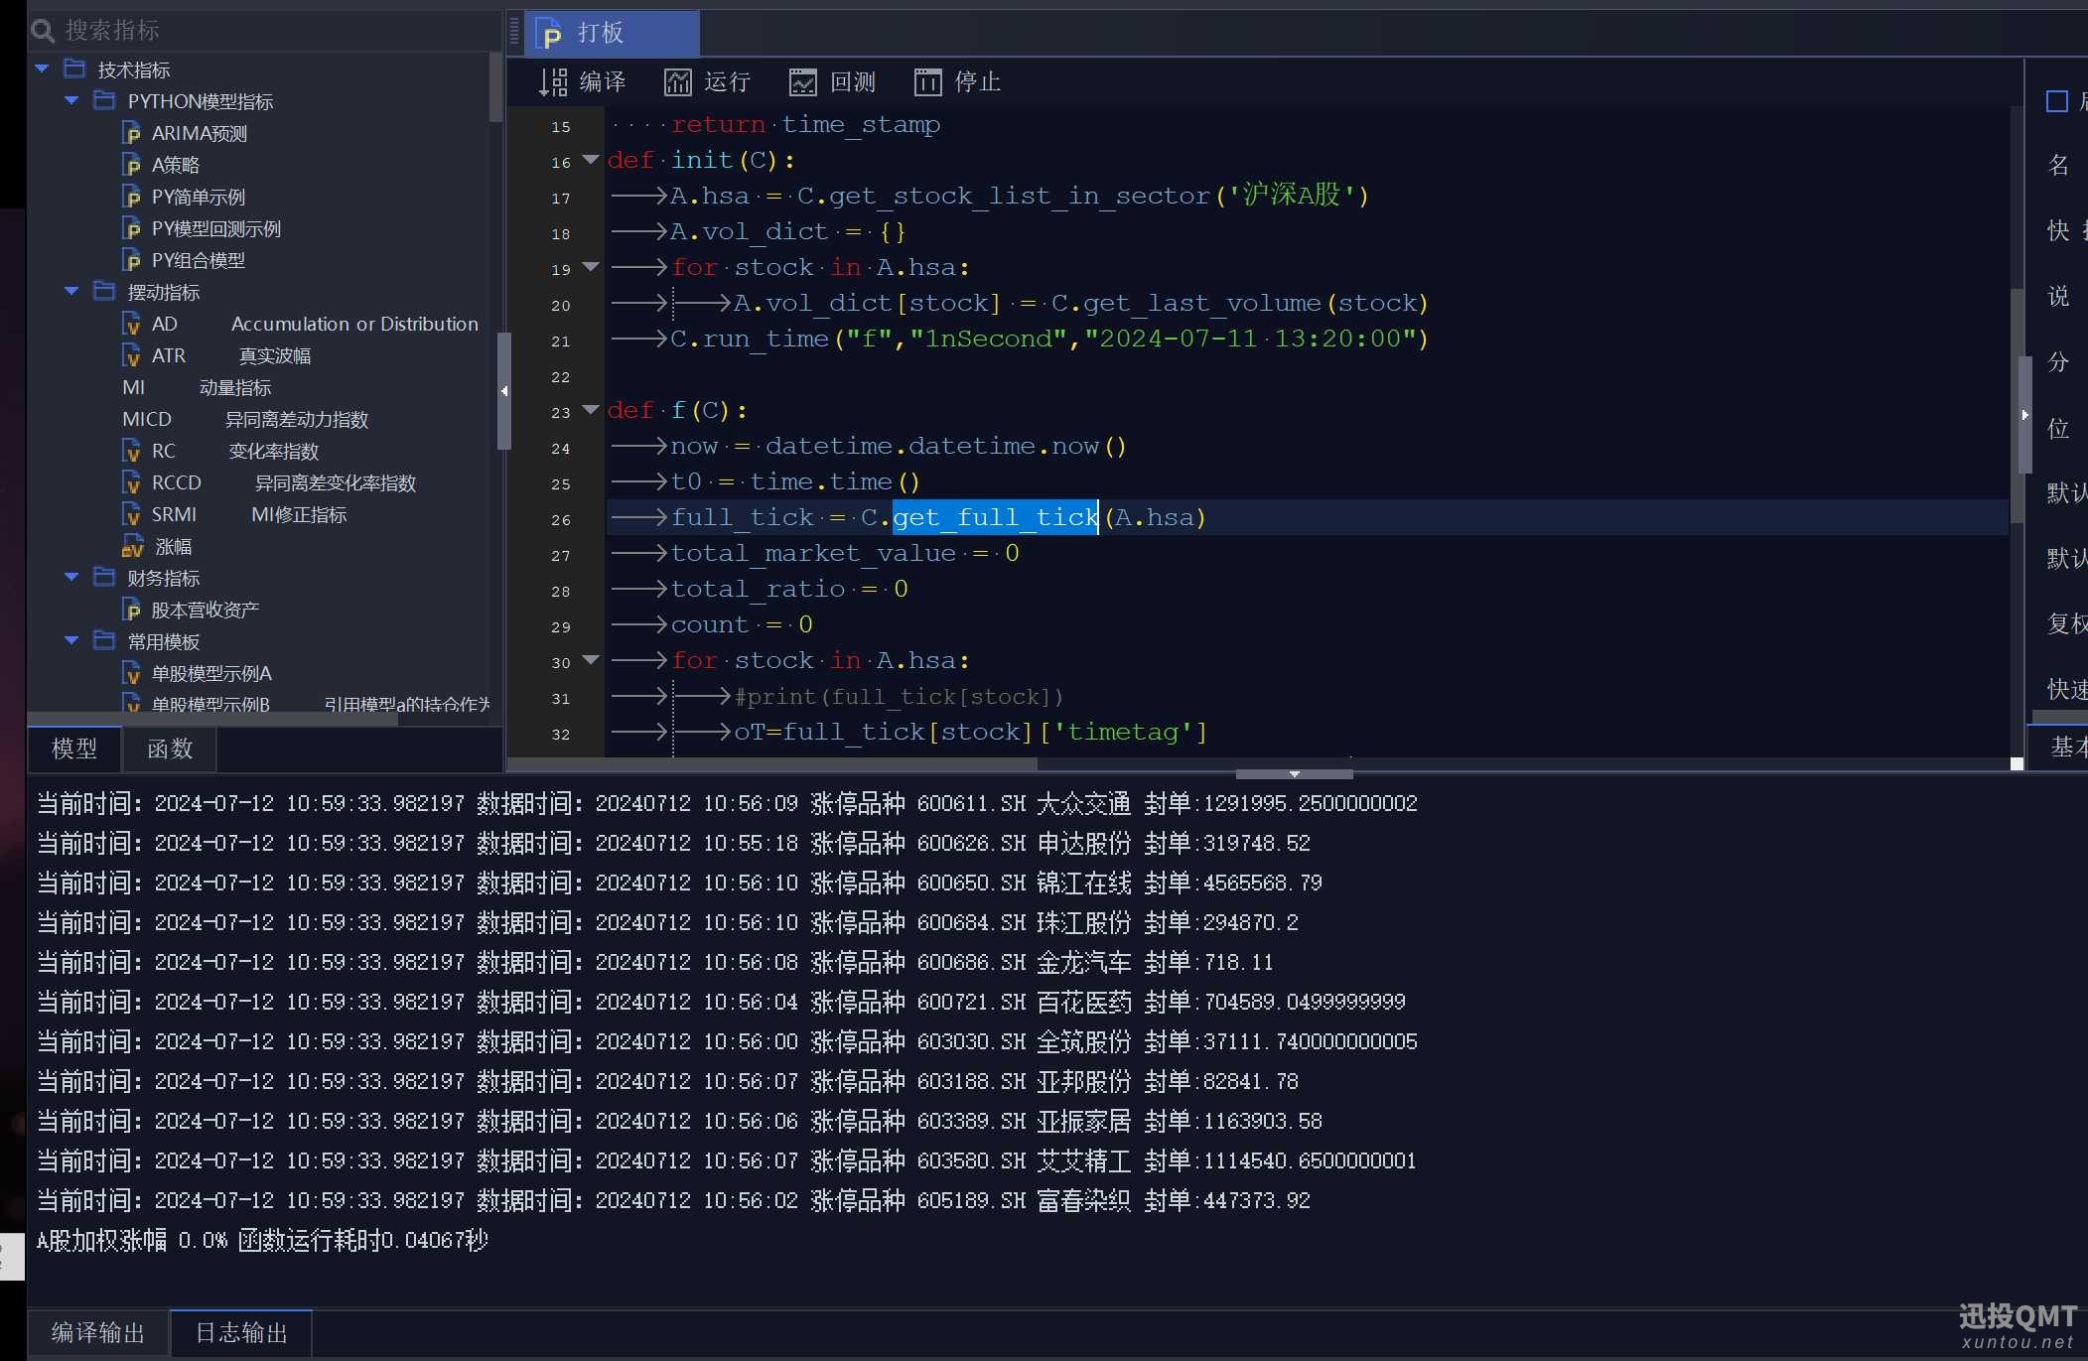Screen dimensions: 2088x1361
Task: Click the 回测 button label
Action: (853, 81)
